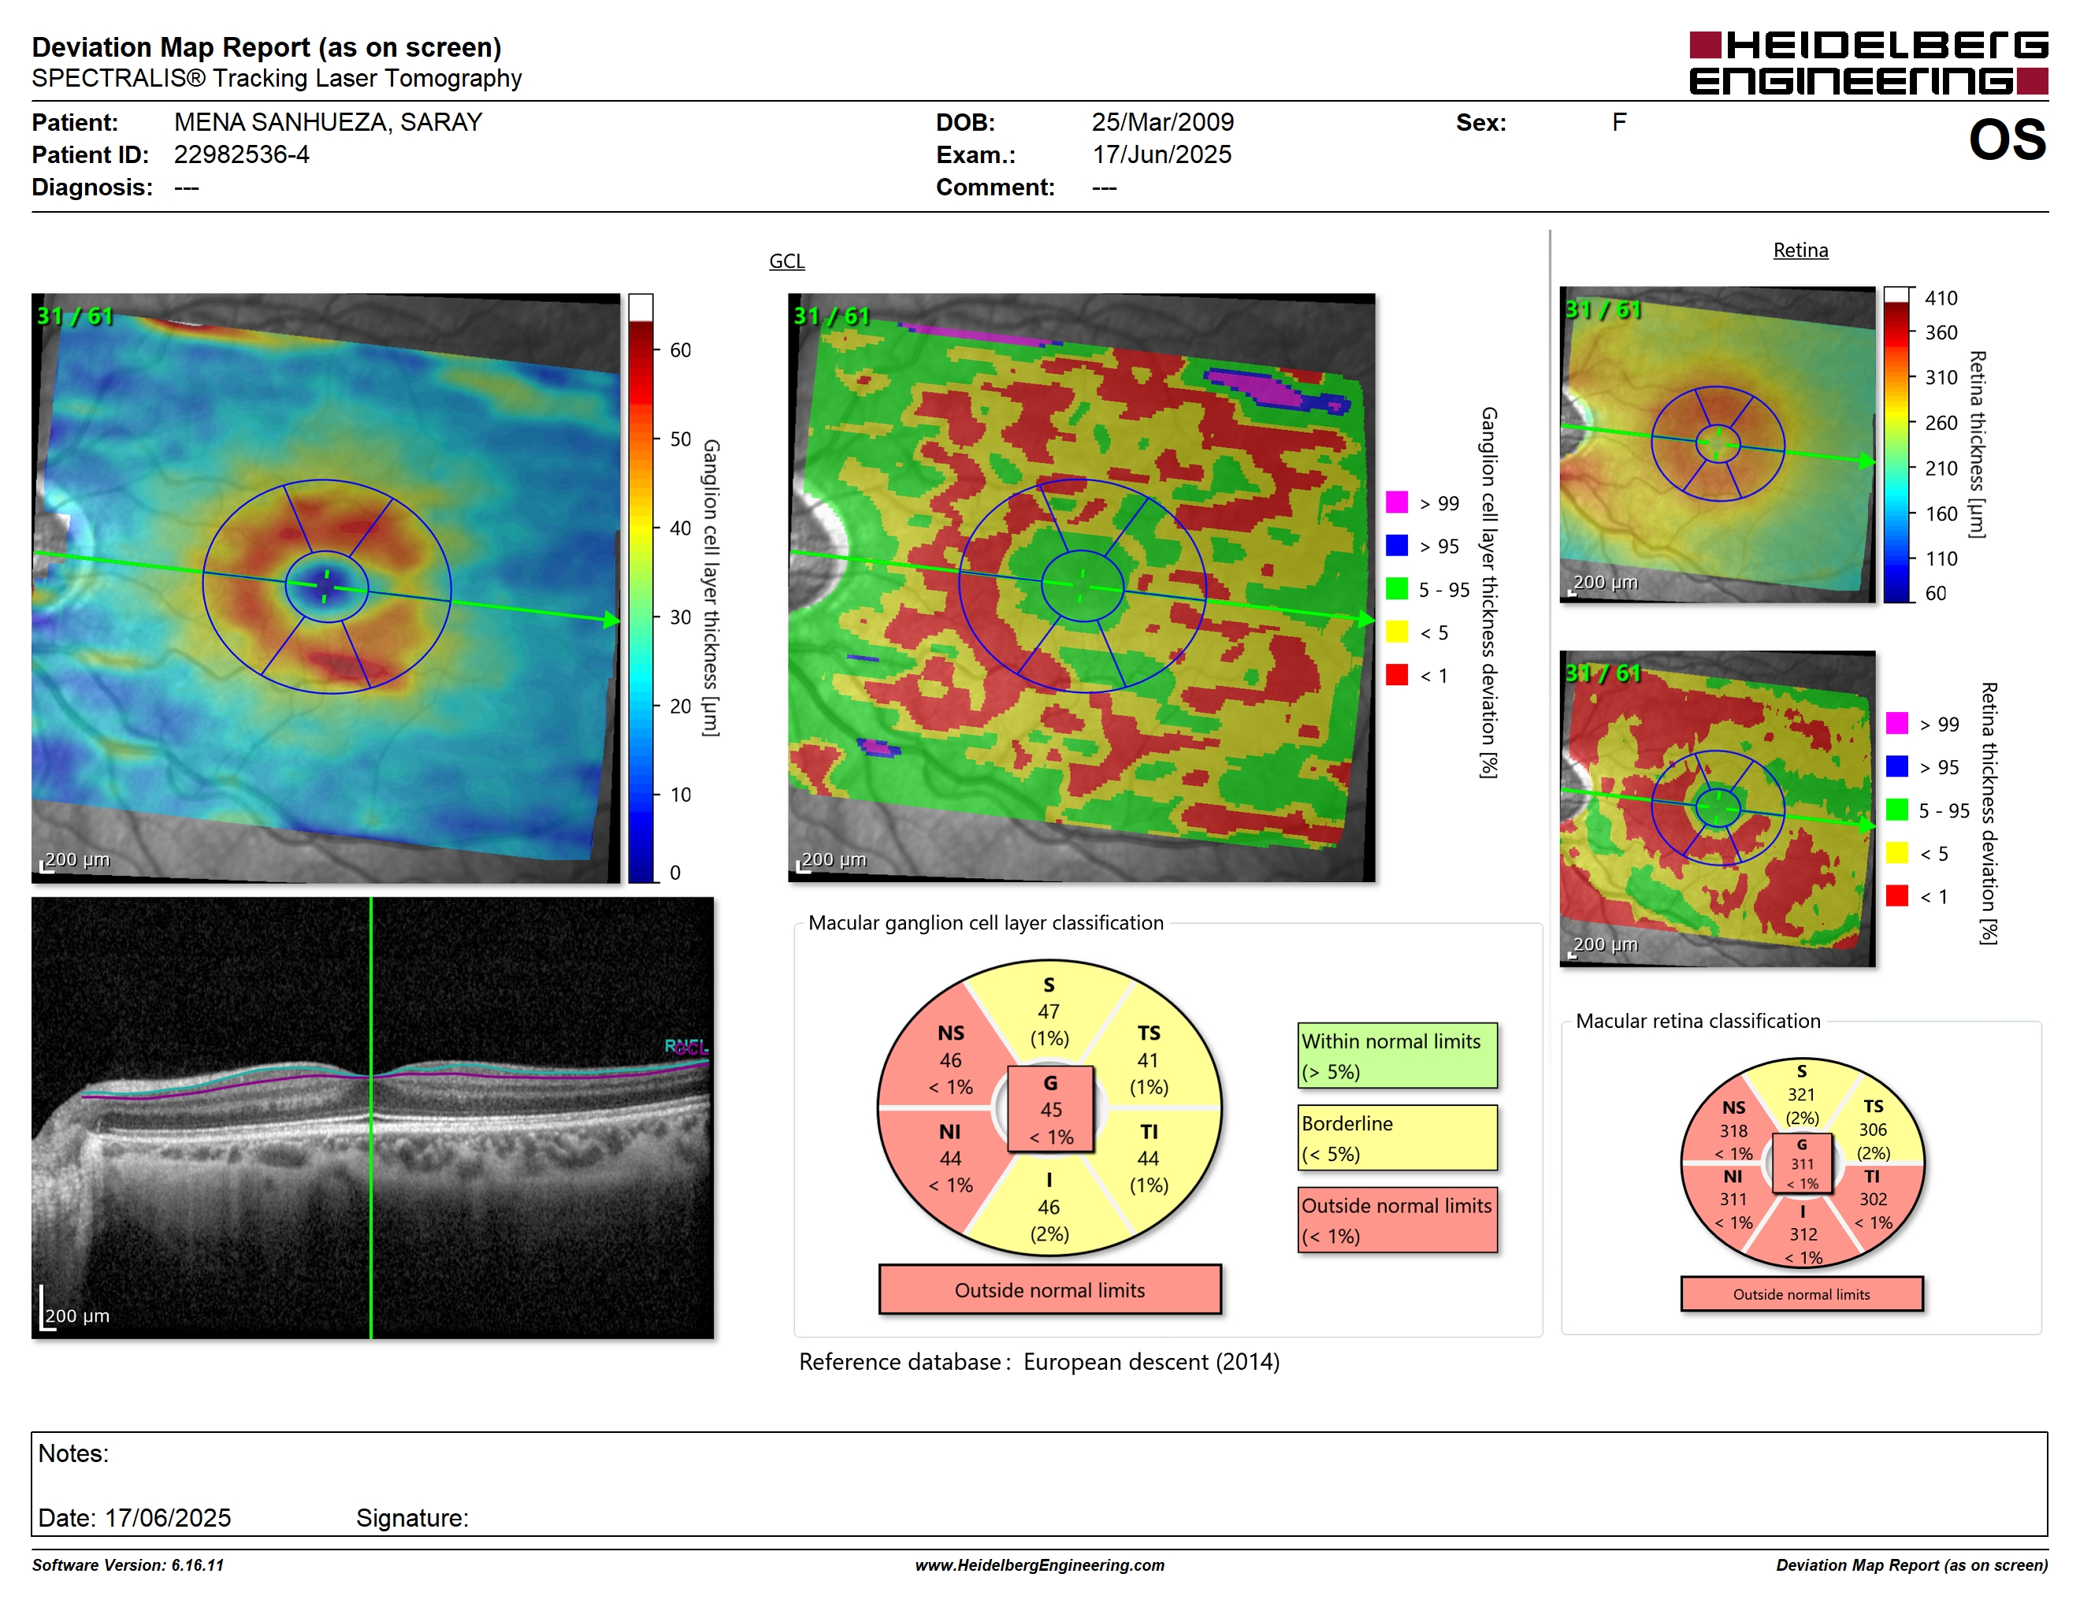This screenshot has height=1607, width=2080.
Task: Click the GCL heading link
Action: pyautogui.click(x=786, y=261)
